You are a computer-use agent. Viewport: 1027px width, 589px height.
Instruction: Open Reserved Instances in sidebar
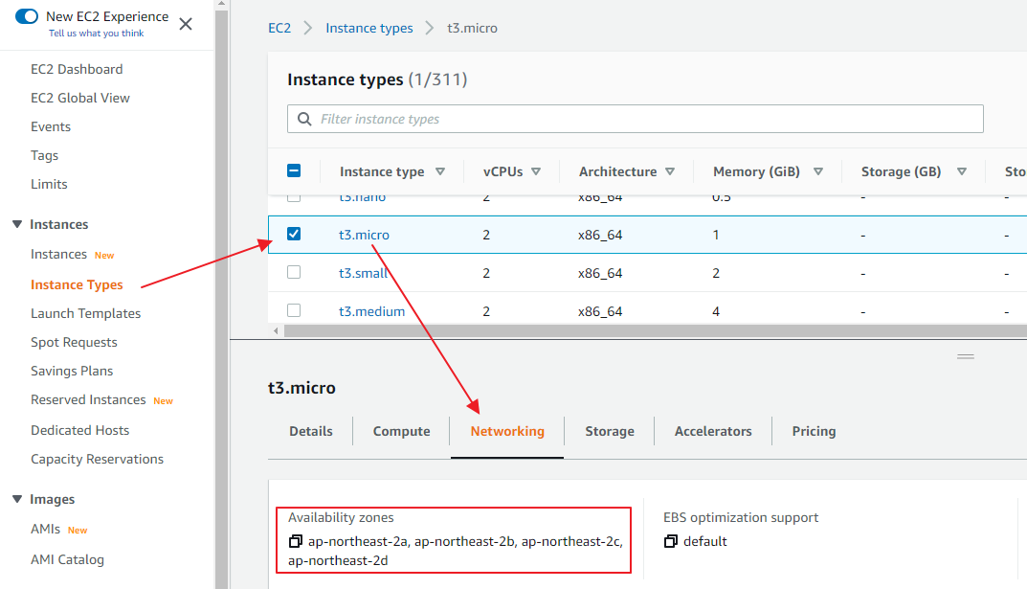click(x=88, y=399)
